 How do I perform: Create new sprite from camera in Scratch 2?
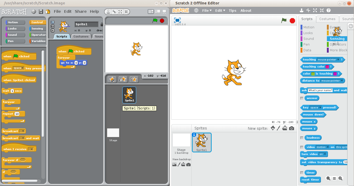pyautogui.click(x=292, y=128)
